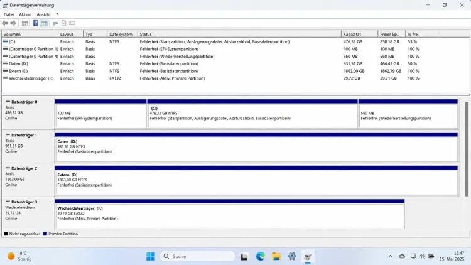The width and height of the screenshot is (471, 265).
Task: Sort by the Volumen column header
Action: [30, 35]
